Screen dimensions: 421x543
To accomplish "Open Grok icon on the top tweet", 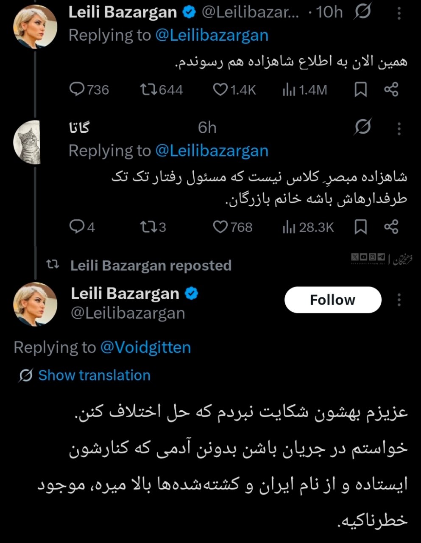I will [362, 13].
